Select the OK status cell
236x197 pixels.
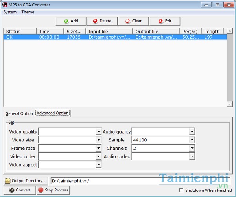pos(20,37)
